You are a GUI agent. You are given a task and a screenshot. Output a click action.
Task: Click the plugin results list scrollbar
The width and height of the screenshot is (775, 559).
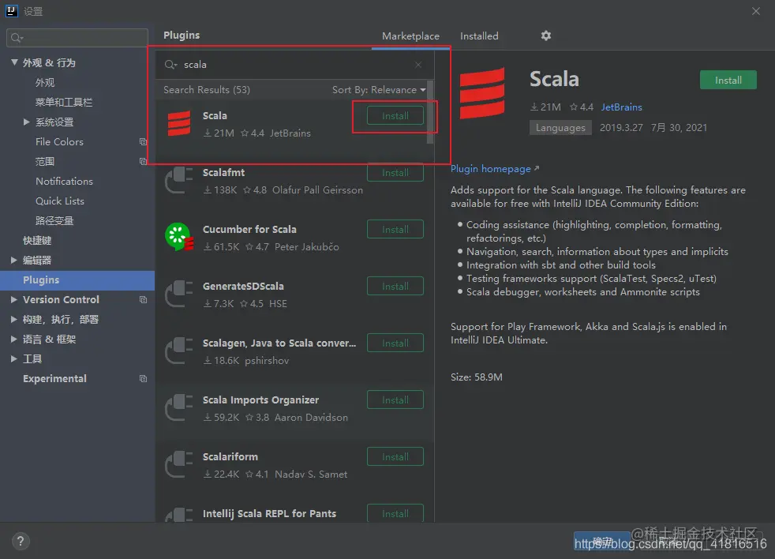click(x=430, y=112)
